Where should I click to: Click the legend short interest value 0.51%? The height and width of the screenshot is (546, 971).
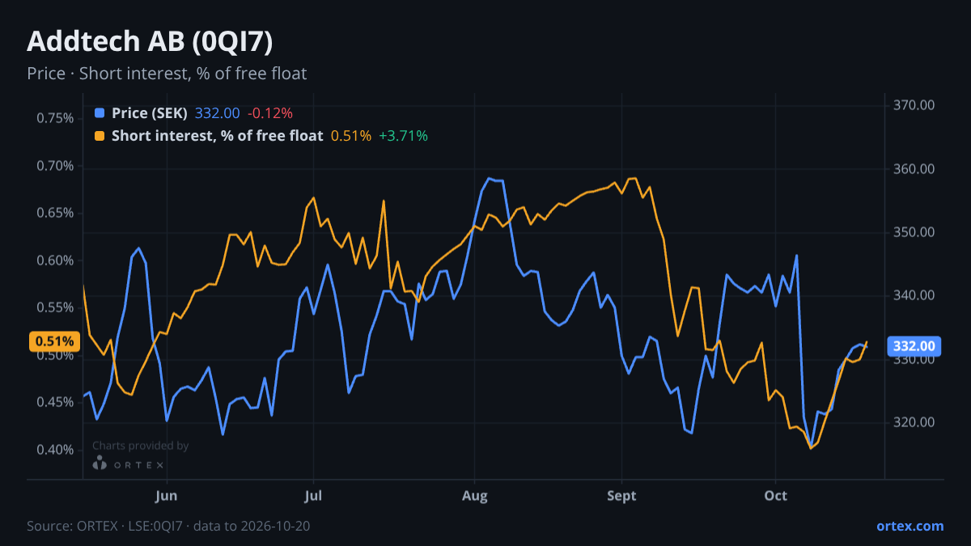(351, 136)
